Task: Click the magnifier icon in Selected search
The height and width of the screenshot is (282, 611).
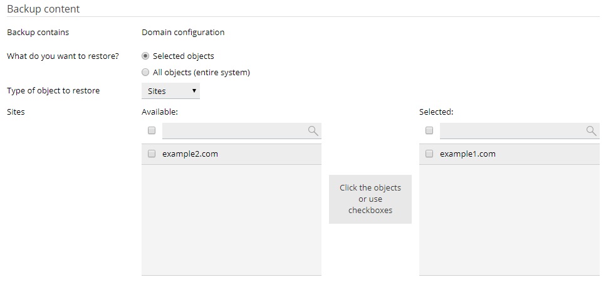Action: point(590,131)
